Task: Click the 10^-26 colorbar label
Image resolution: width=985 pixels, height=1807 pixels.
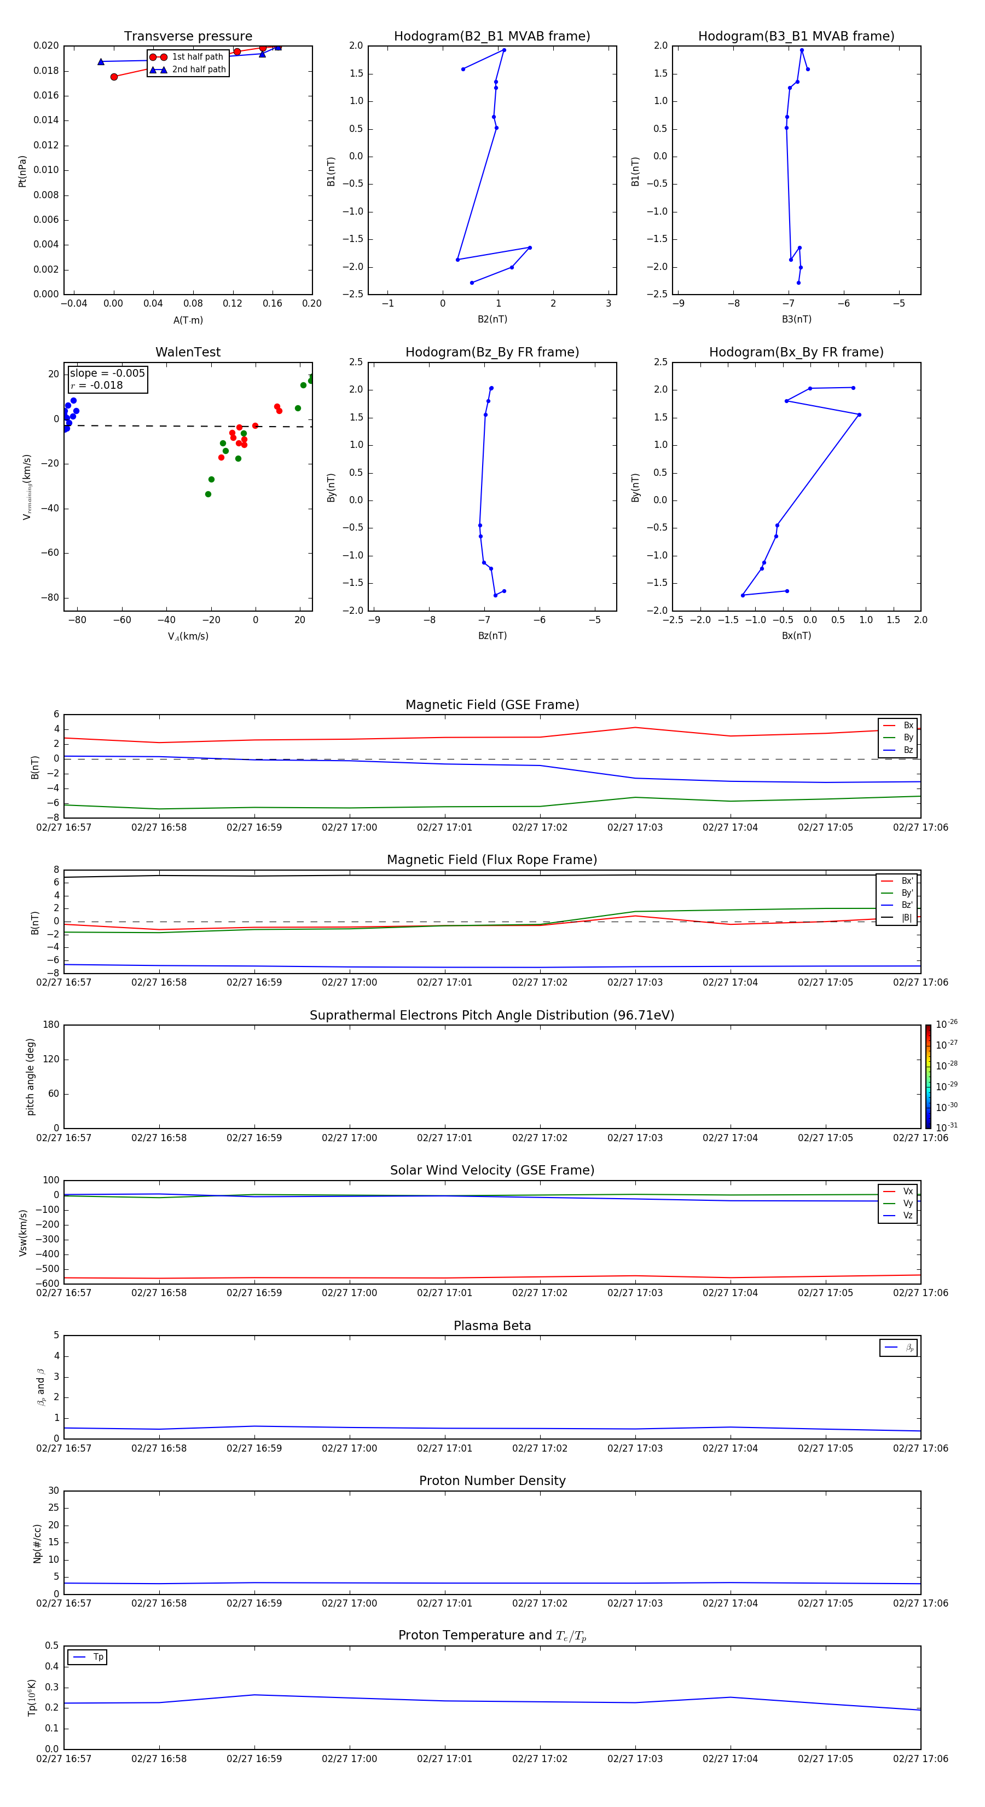Action: [x=947, y=1024]
